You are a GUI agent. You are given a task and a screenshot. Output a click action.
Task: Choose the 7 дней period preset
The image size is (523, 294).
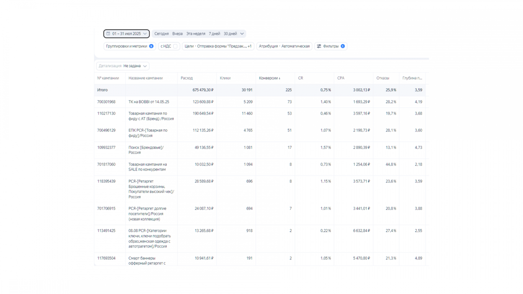coord(214,34)
